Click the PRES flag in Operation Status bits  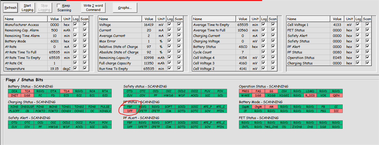(245, 91)
